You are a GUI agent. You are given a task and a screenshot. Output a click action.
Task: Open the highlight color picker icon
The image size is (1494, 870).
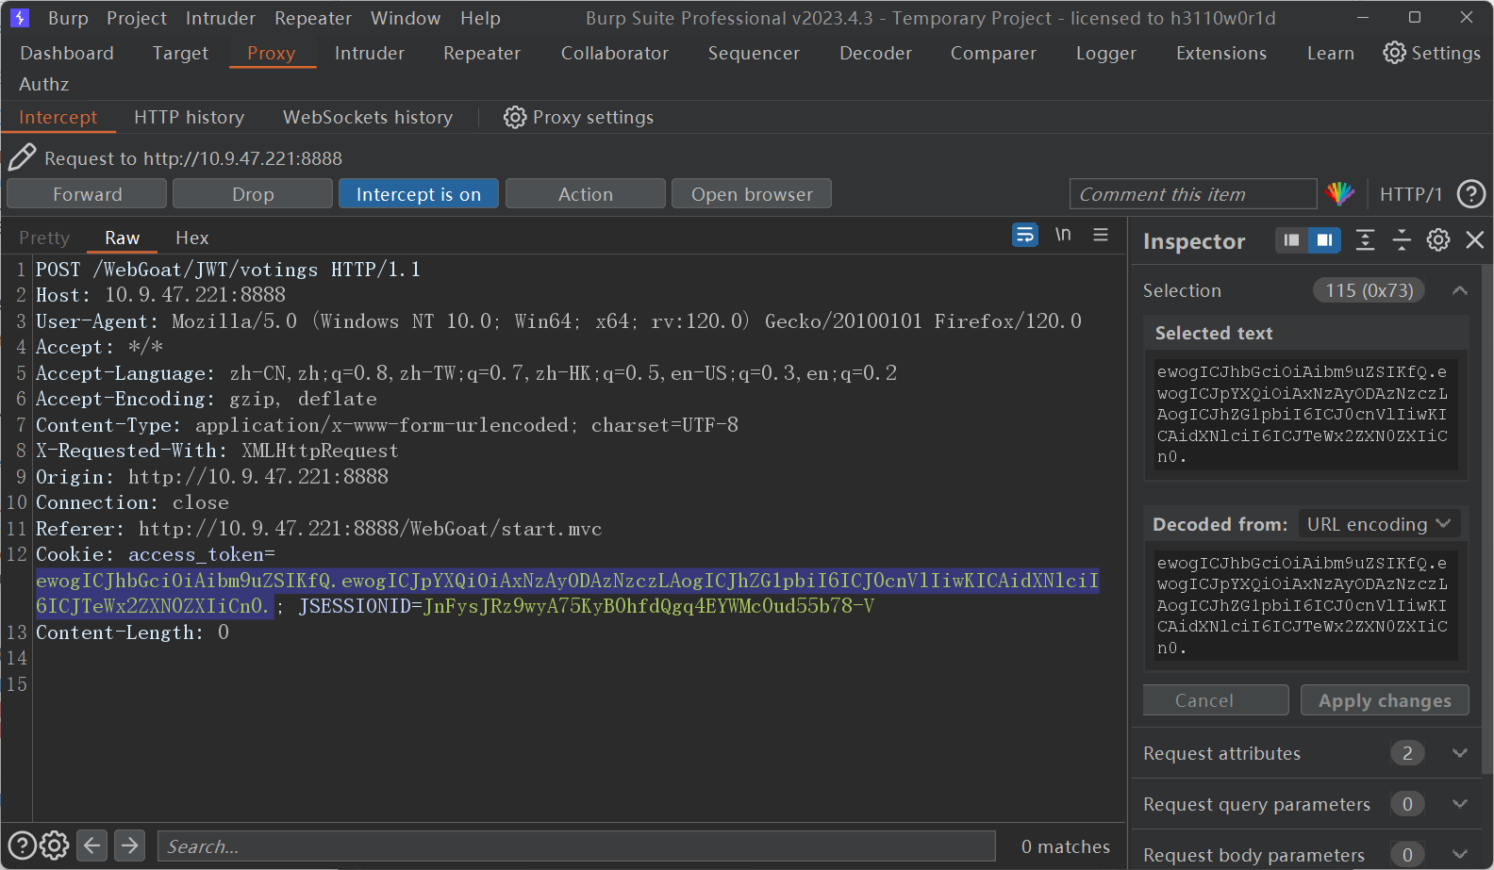[x=1339, y=194]
